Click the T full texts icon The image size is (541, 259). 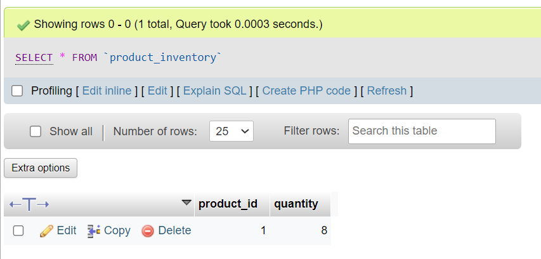click(30, 204)
